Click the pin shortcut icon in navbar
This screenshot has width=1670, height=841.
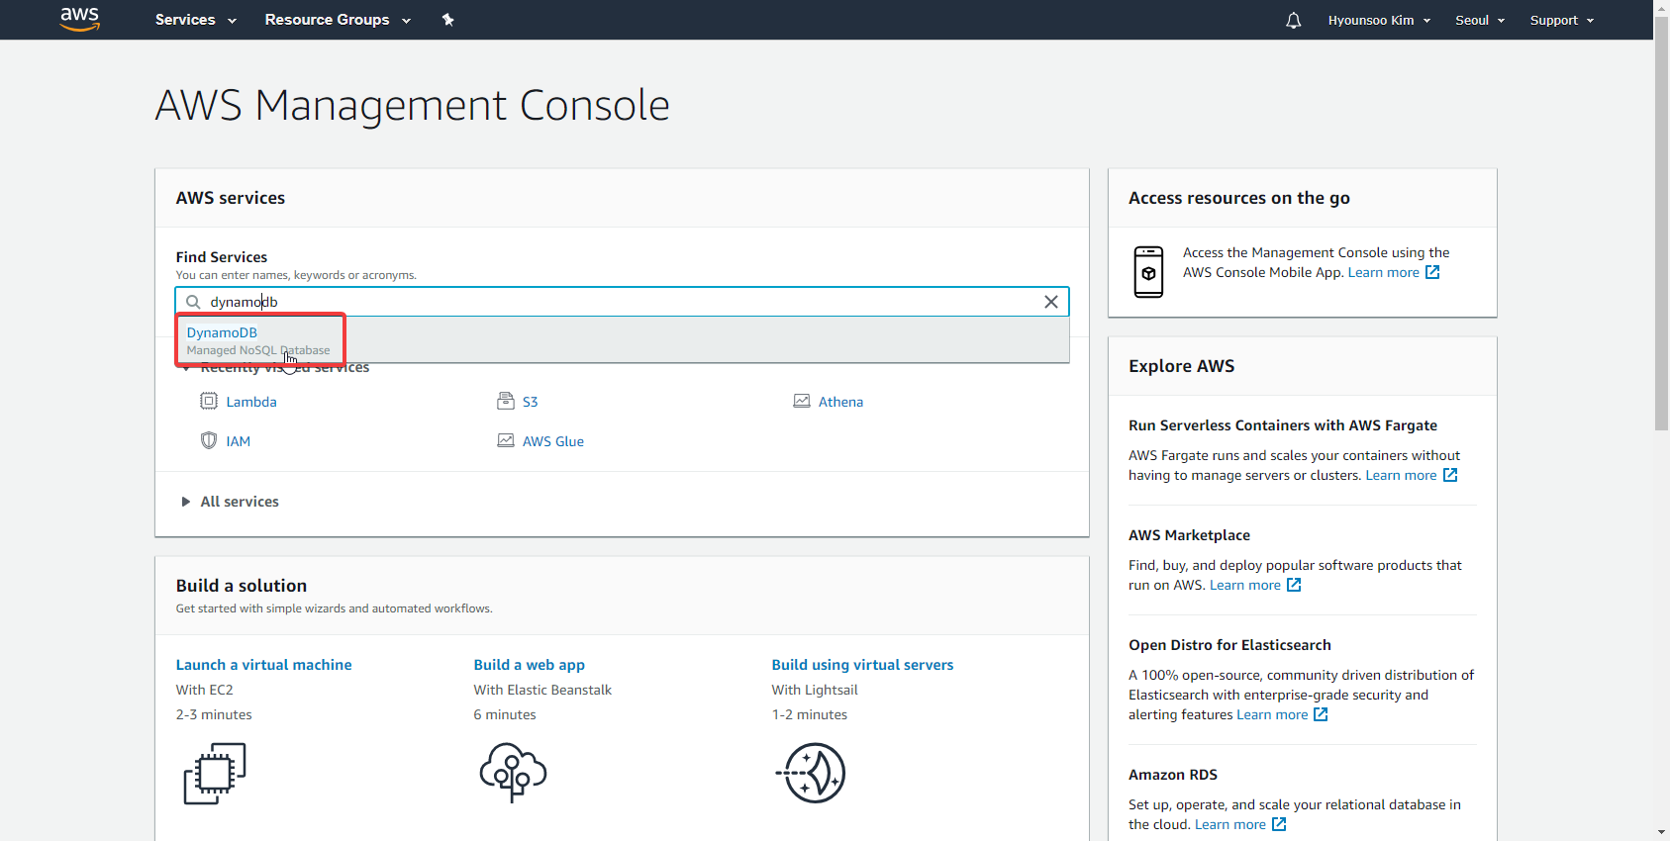[447, 20]
